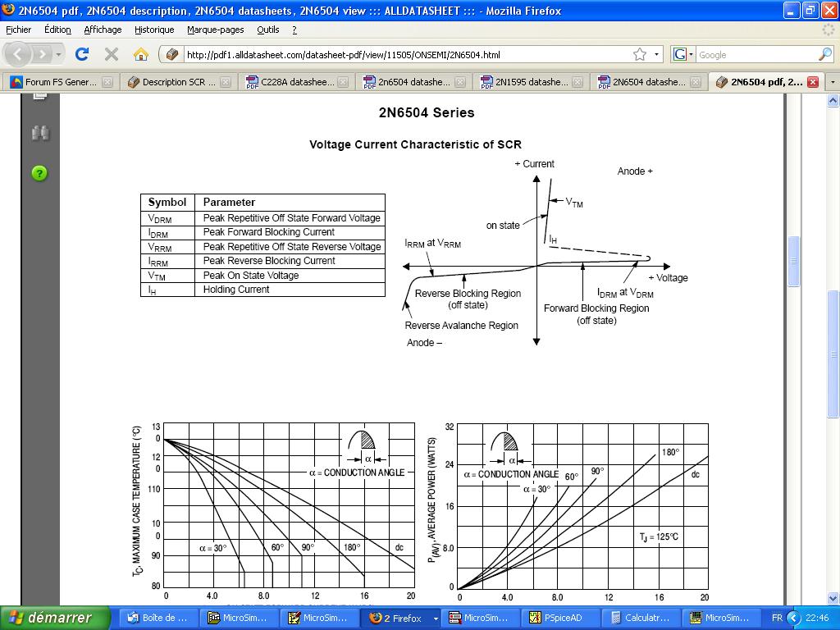Close the 2N1595 datasheet tab
Screen dimensions: 840x630
577,82
